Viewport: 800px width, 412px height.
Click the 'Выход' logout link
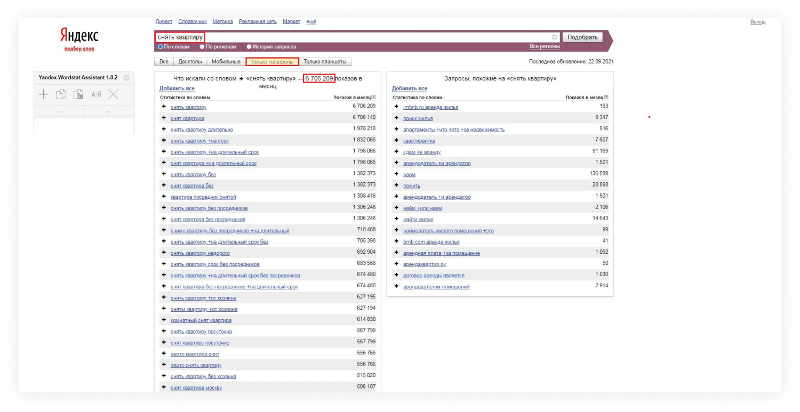[758, 22]
